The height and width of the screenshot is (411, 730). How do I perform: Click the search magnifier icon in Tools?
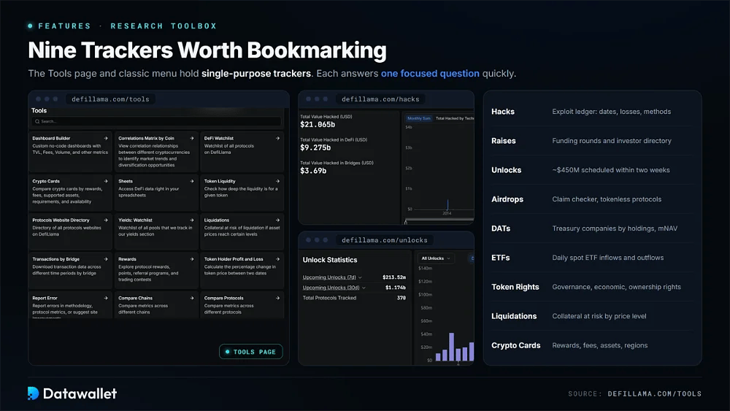coord(37,121)
